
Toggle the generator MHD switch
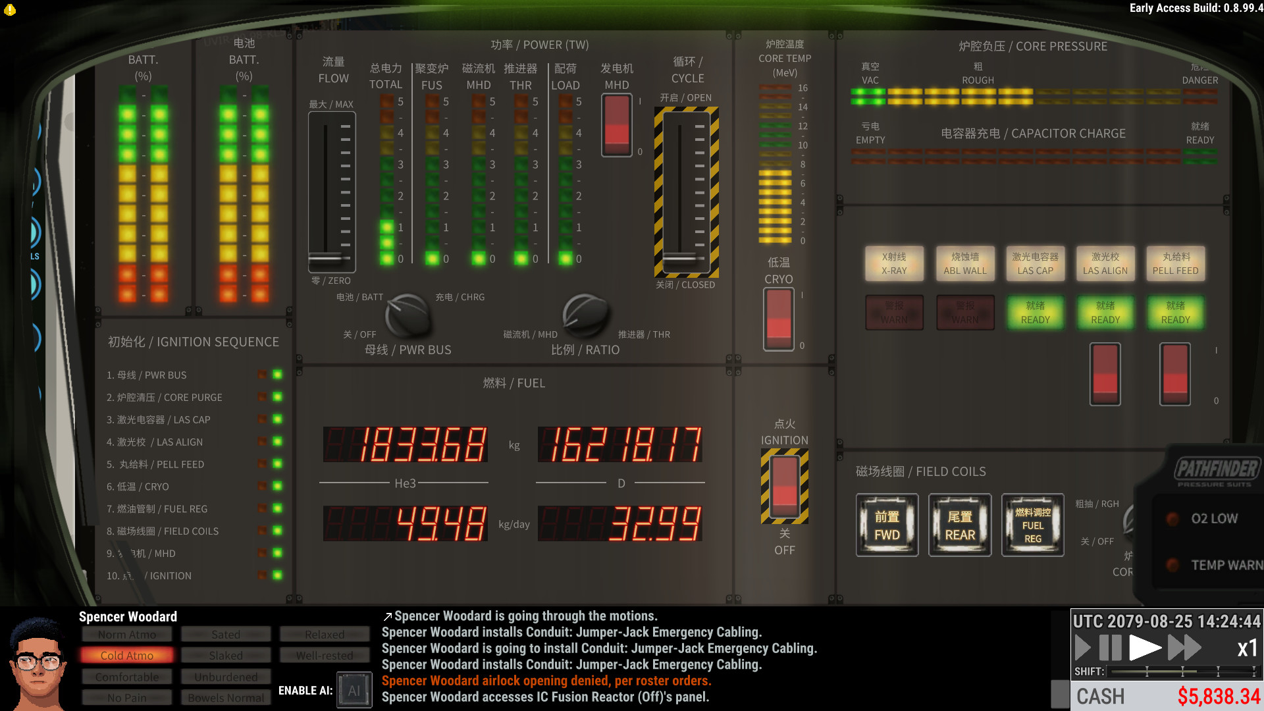coord(617,125)
